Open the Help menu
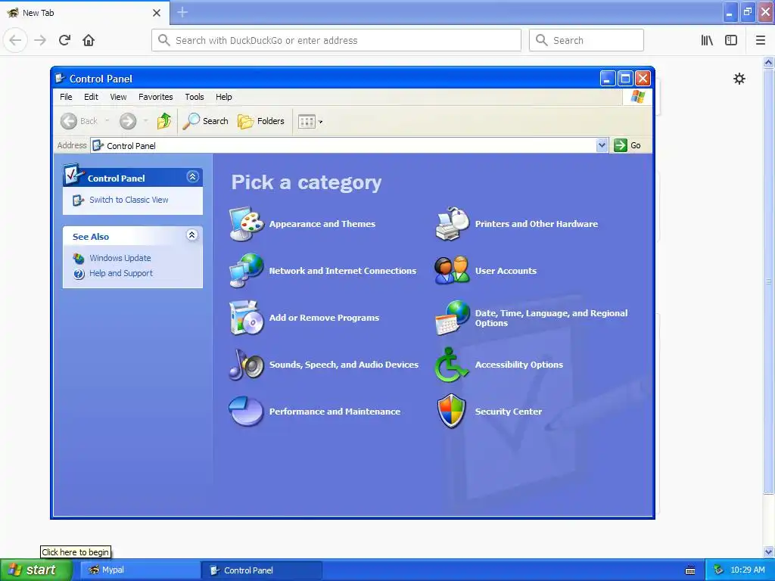The image size is (775, 581). (x=223, y=97)
